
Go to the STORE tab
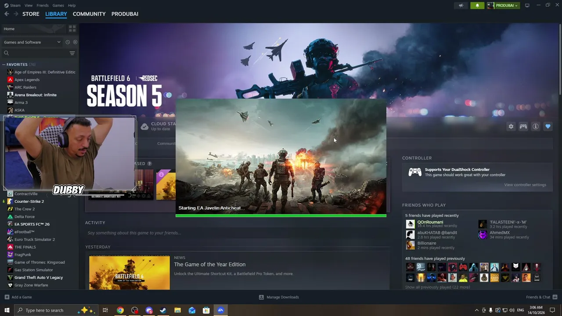pyautogui.click(x=31, y=14)
